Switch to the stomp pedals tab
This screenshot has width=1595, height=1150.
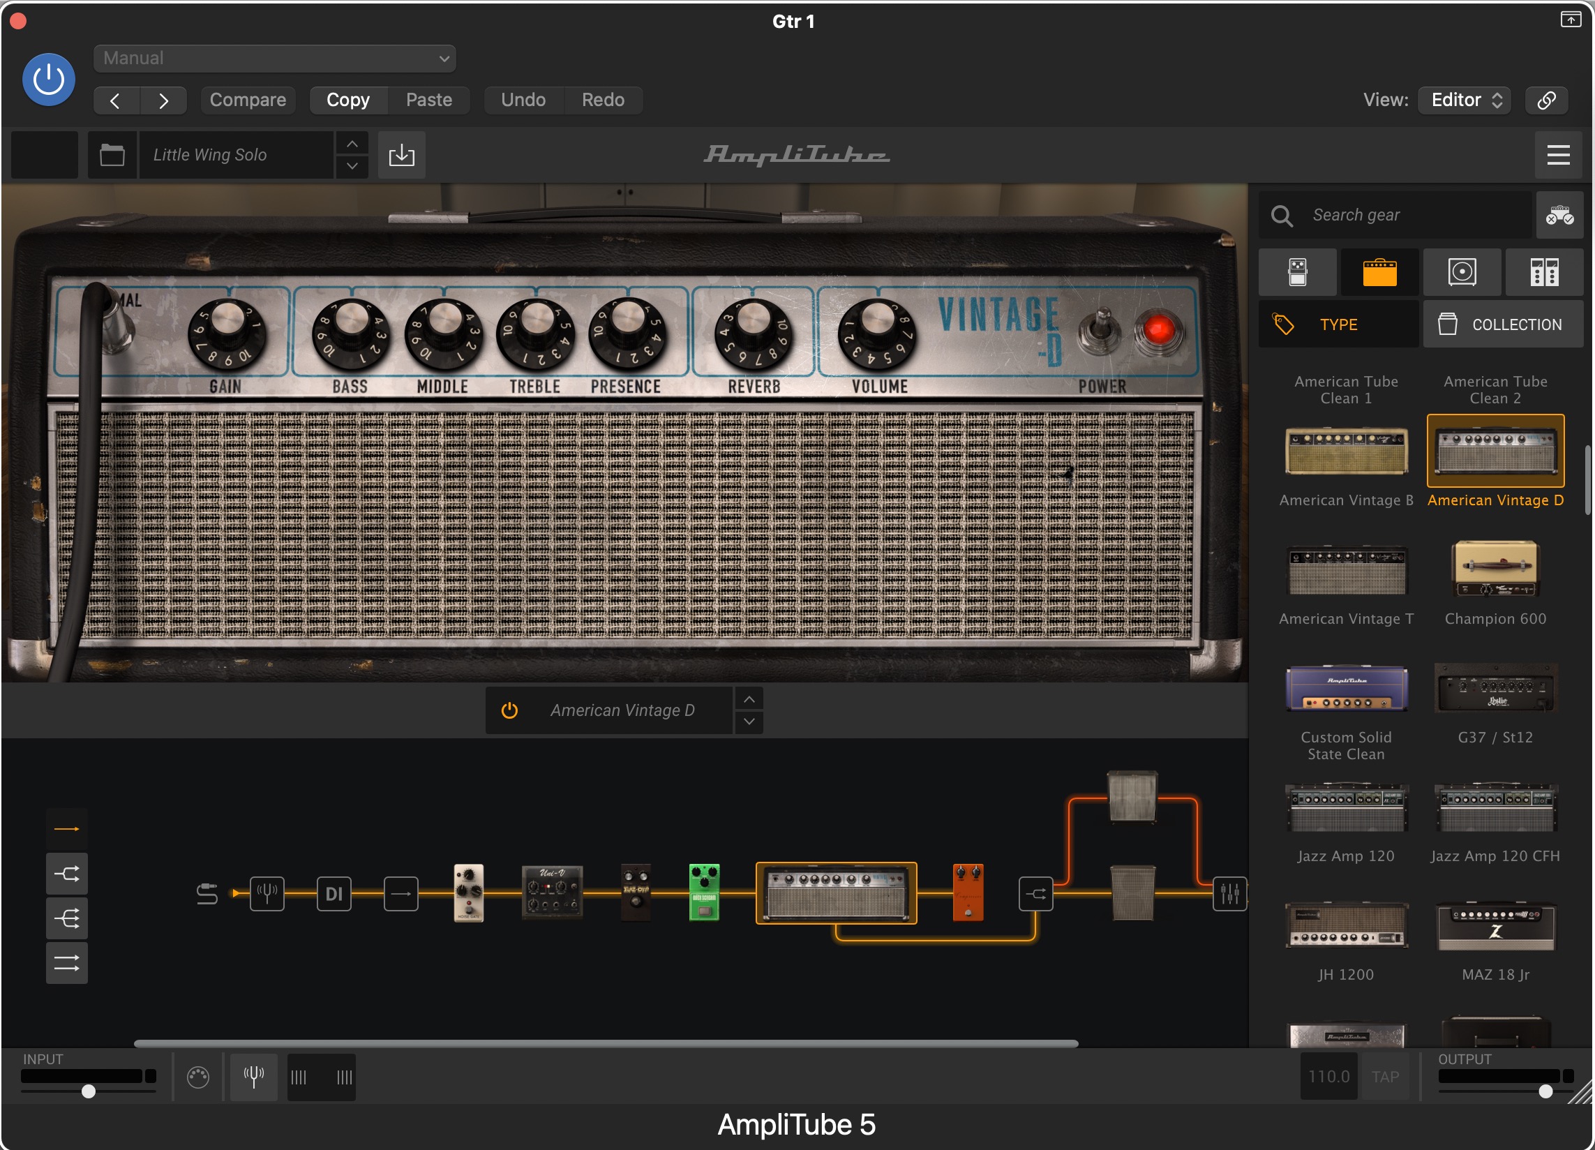(1298, 272)
